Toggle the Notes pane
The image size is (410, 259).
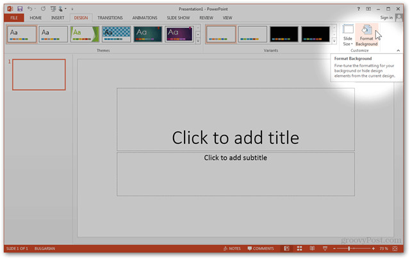click(x=231, y=248)
